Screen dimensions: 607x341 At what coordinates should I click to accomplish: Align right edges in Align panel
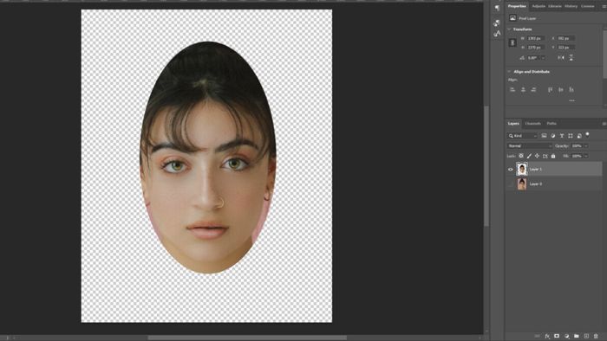pos(533,90)
